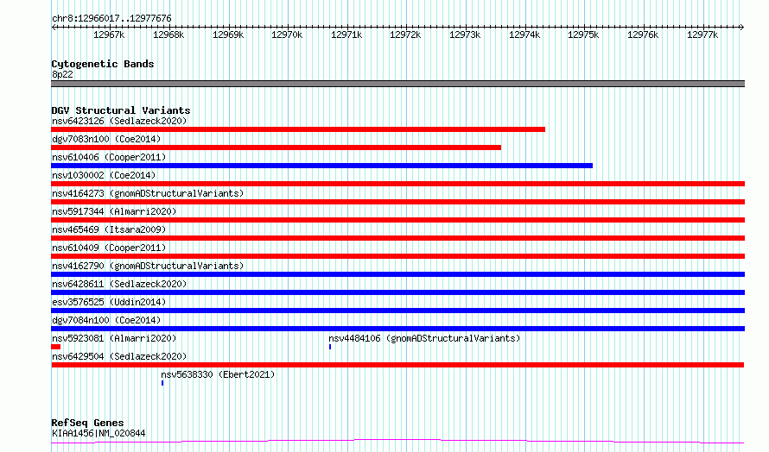Click the 12968k ruler tick label
769x452 pixels.
168,35
